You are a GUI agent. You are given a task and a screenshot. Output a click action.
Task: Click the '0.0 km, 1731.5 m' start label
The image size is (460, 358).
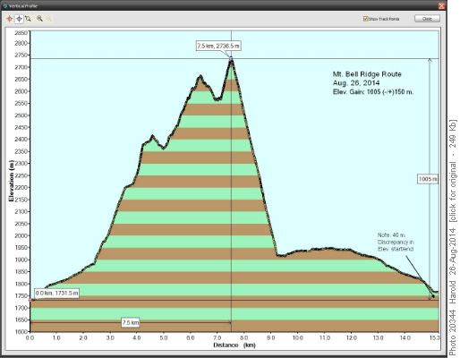pyautogui.click(x=56, y=294)
